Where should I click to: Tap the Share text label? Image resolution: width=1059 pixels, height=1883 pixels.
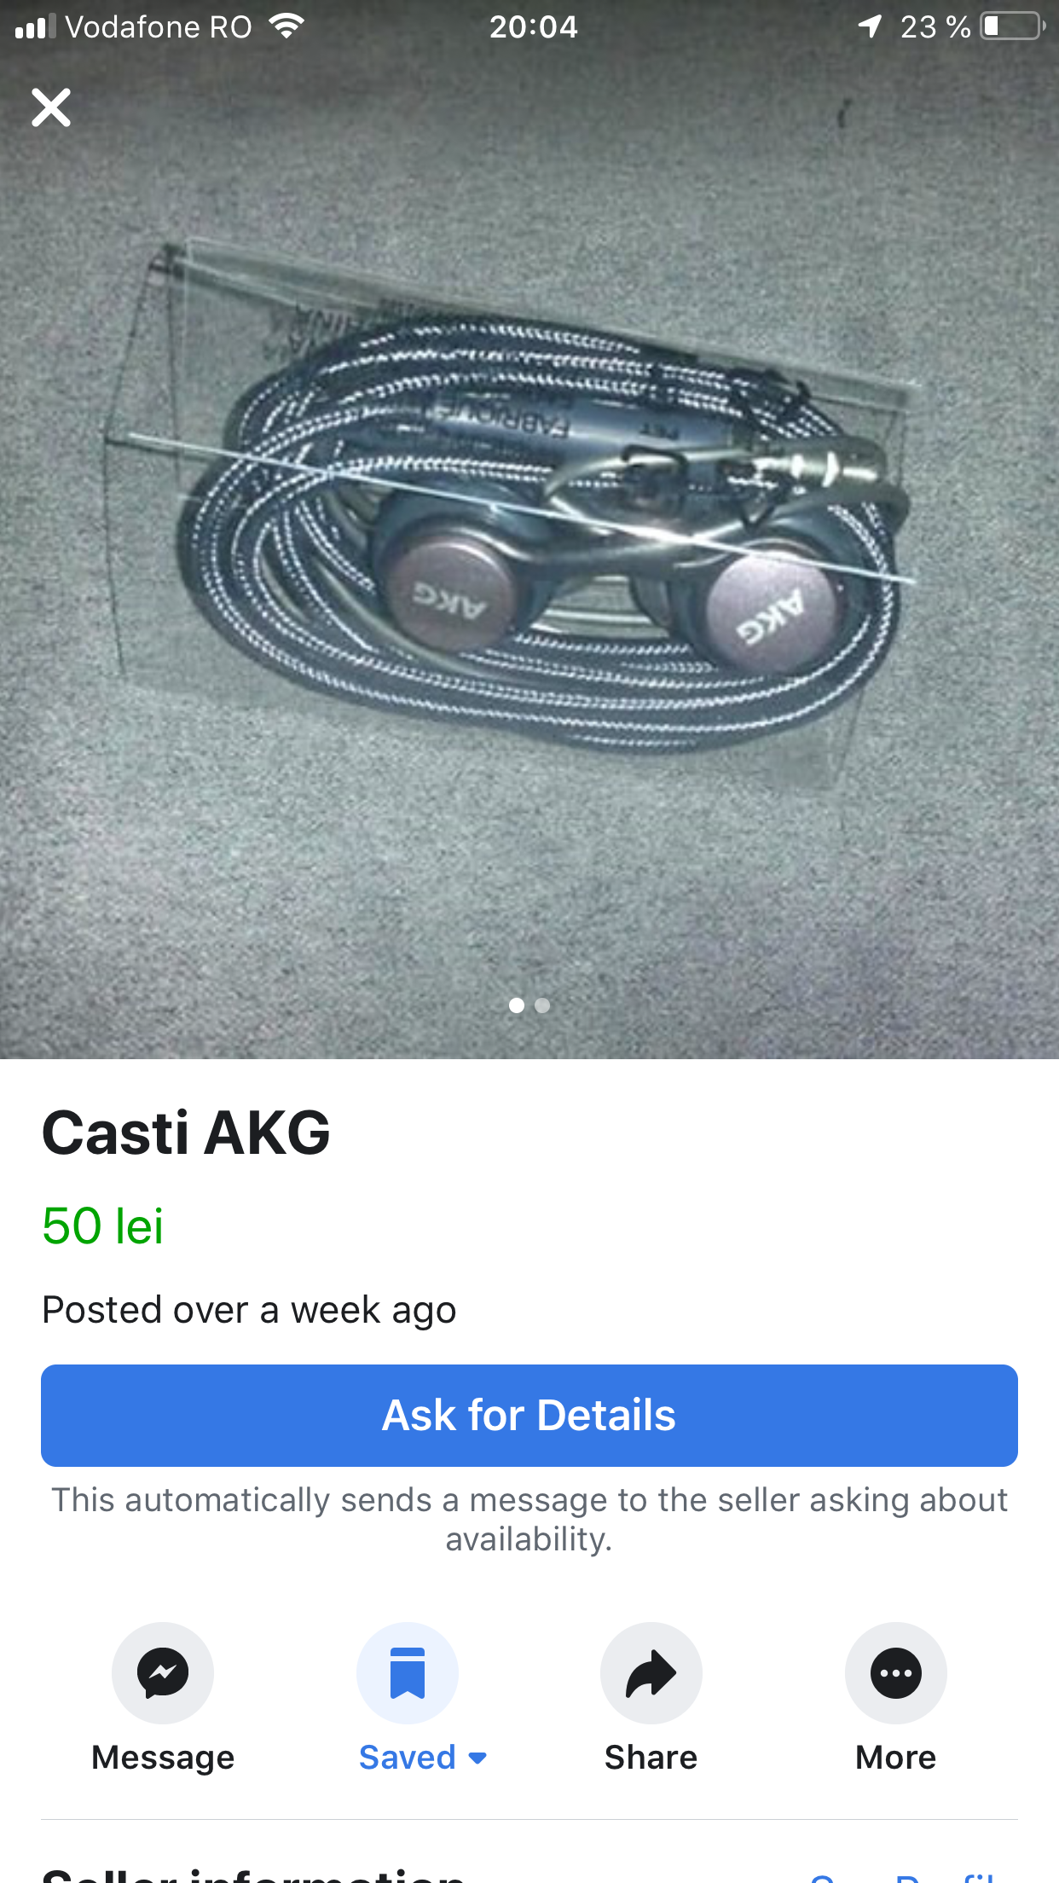[651, 1758]
